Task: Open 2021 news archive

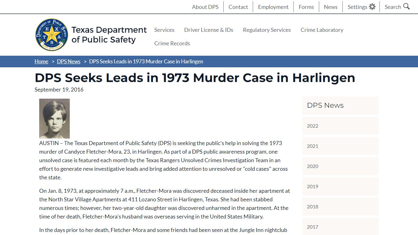Action: (341, 146)
